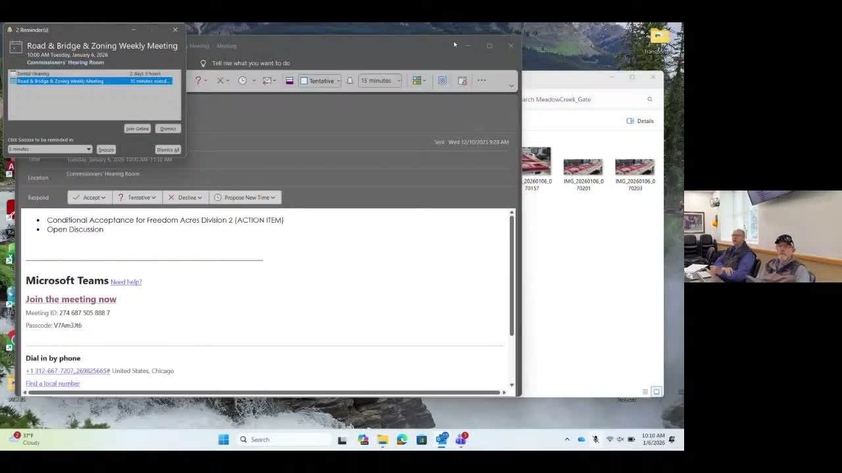This screenshot has width=842, height=473.
Task: Select the Dental cleaning reminder row
Action: pos(90,74)
